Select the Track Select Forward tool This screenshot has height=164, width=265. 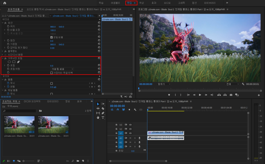pyautogui.click(x=103, y=104)
